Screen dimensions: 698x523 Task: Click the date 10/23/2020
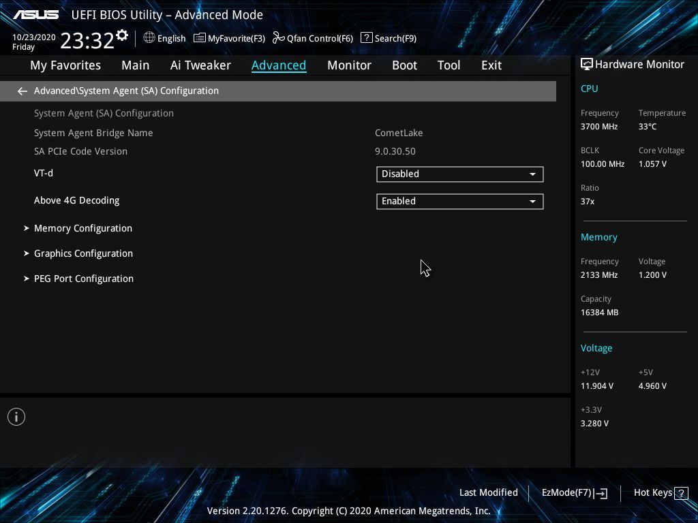34,37
